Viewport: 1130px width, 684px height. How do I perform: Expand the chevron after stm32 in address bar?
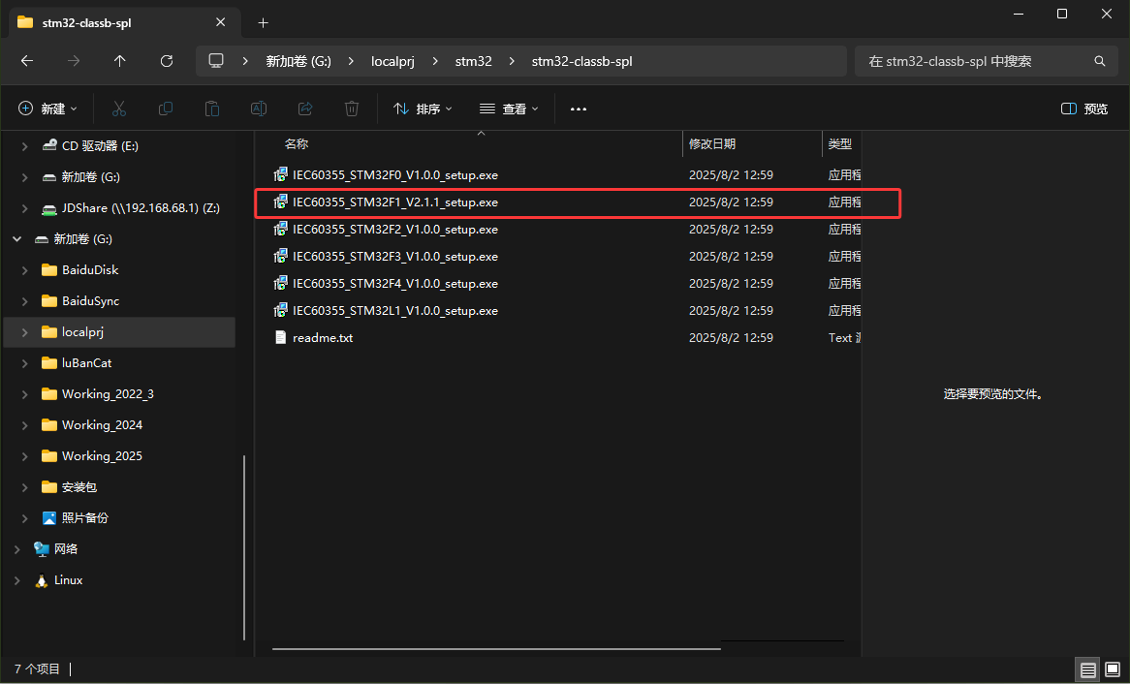click(512, 61)
